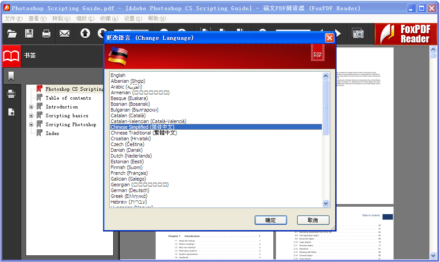Select Hebrew language entry
Image resolution: width=440 pixels, height=262 pixels.
(x=216, y=202)
